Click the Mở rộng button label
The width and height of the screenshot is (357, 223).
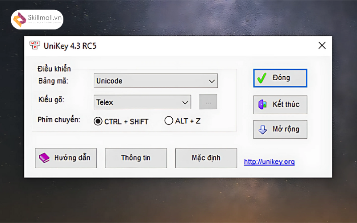[286, 129]
